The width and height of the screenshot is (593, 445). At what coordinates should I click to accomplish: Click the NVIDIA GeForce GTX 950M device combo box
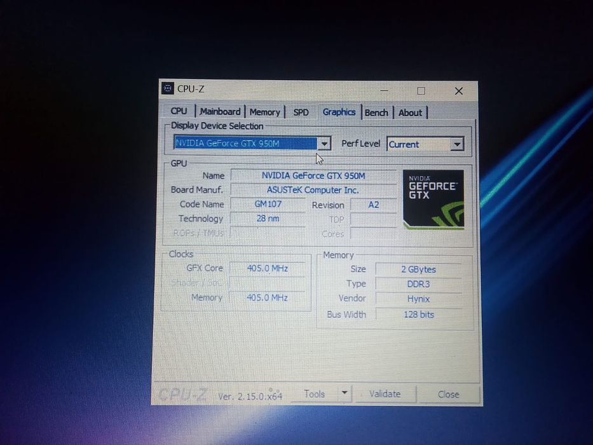(x=252, y=144)
